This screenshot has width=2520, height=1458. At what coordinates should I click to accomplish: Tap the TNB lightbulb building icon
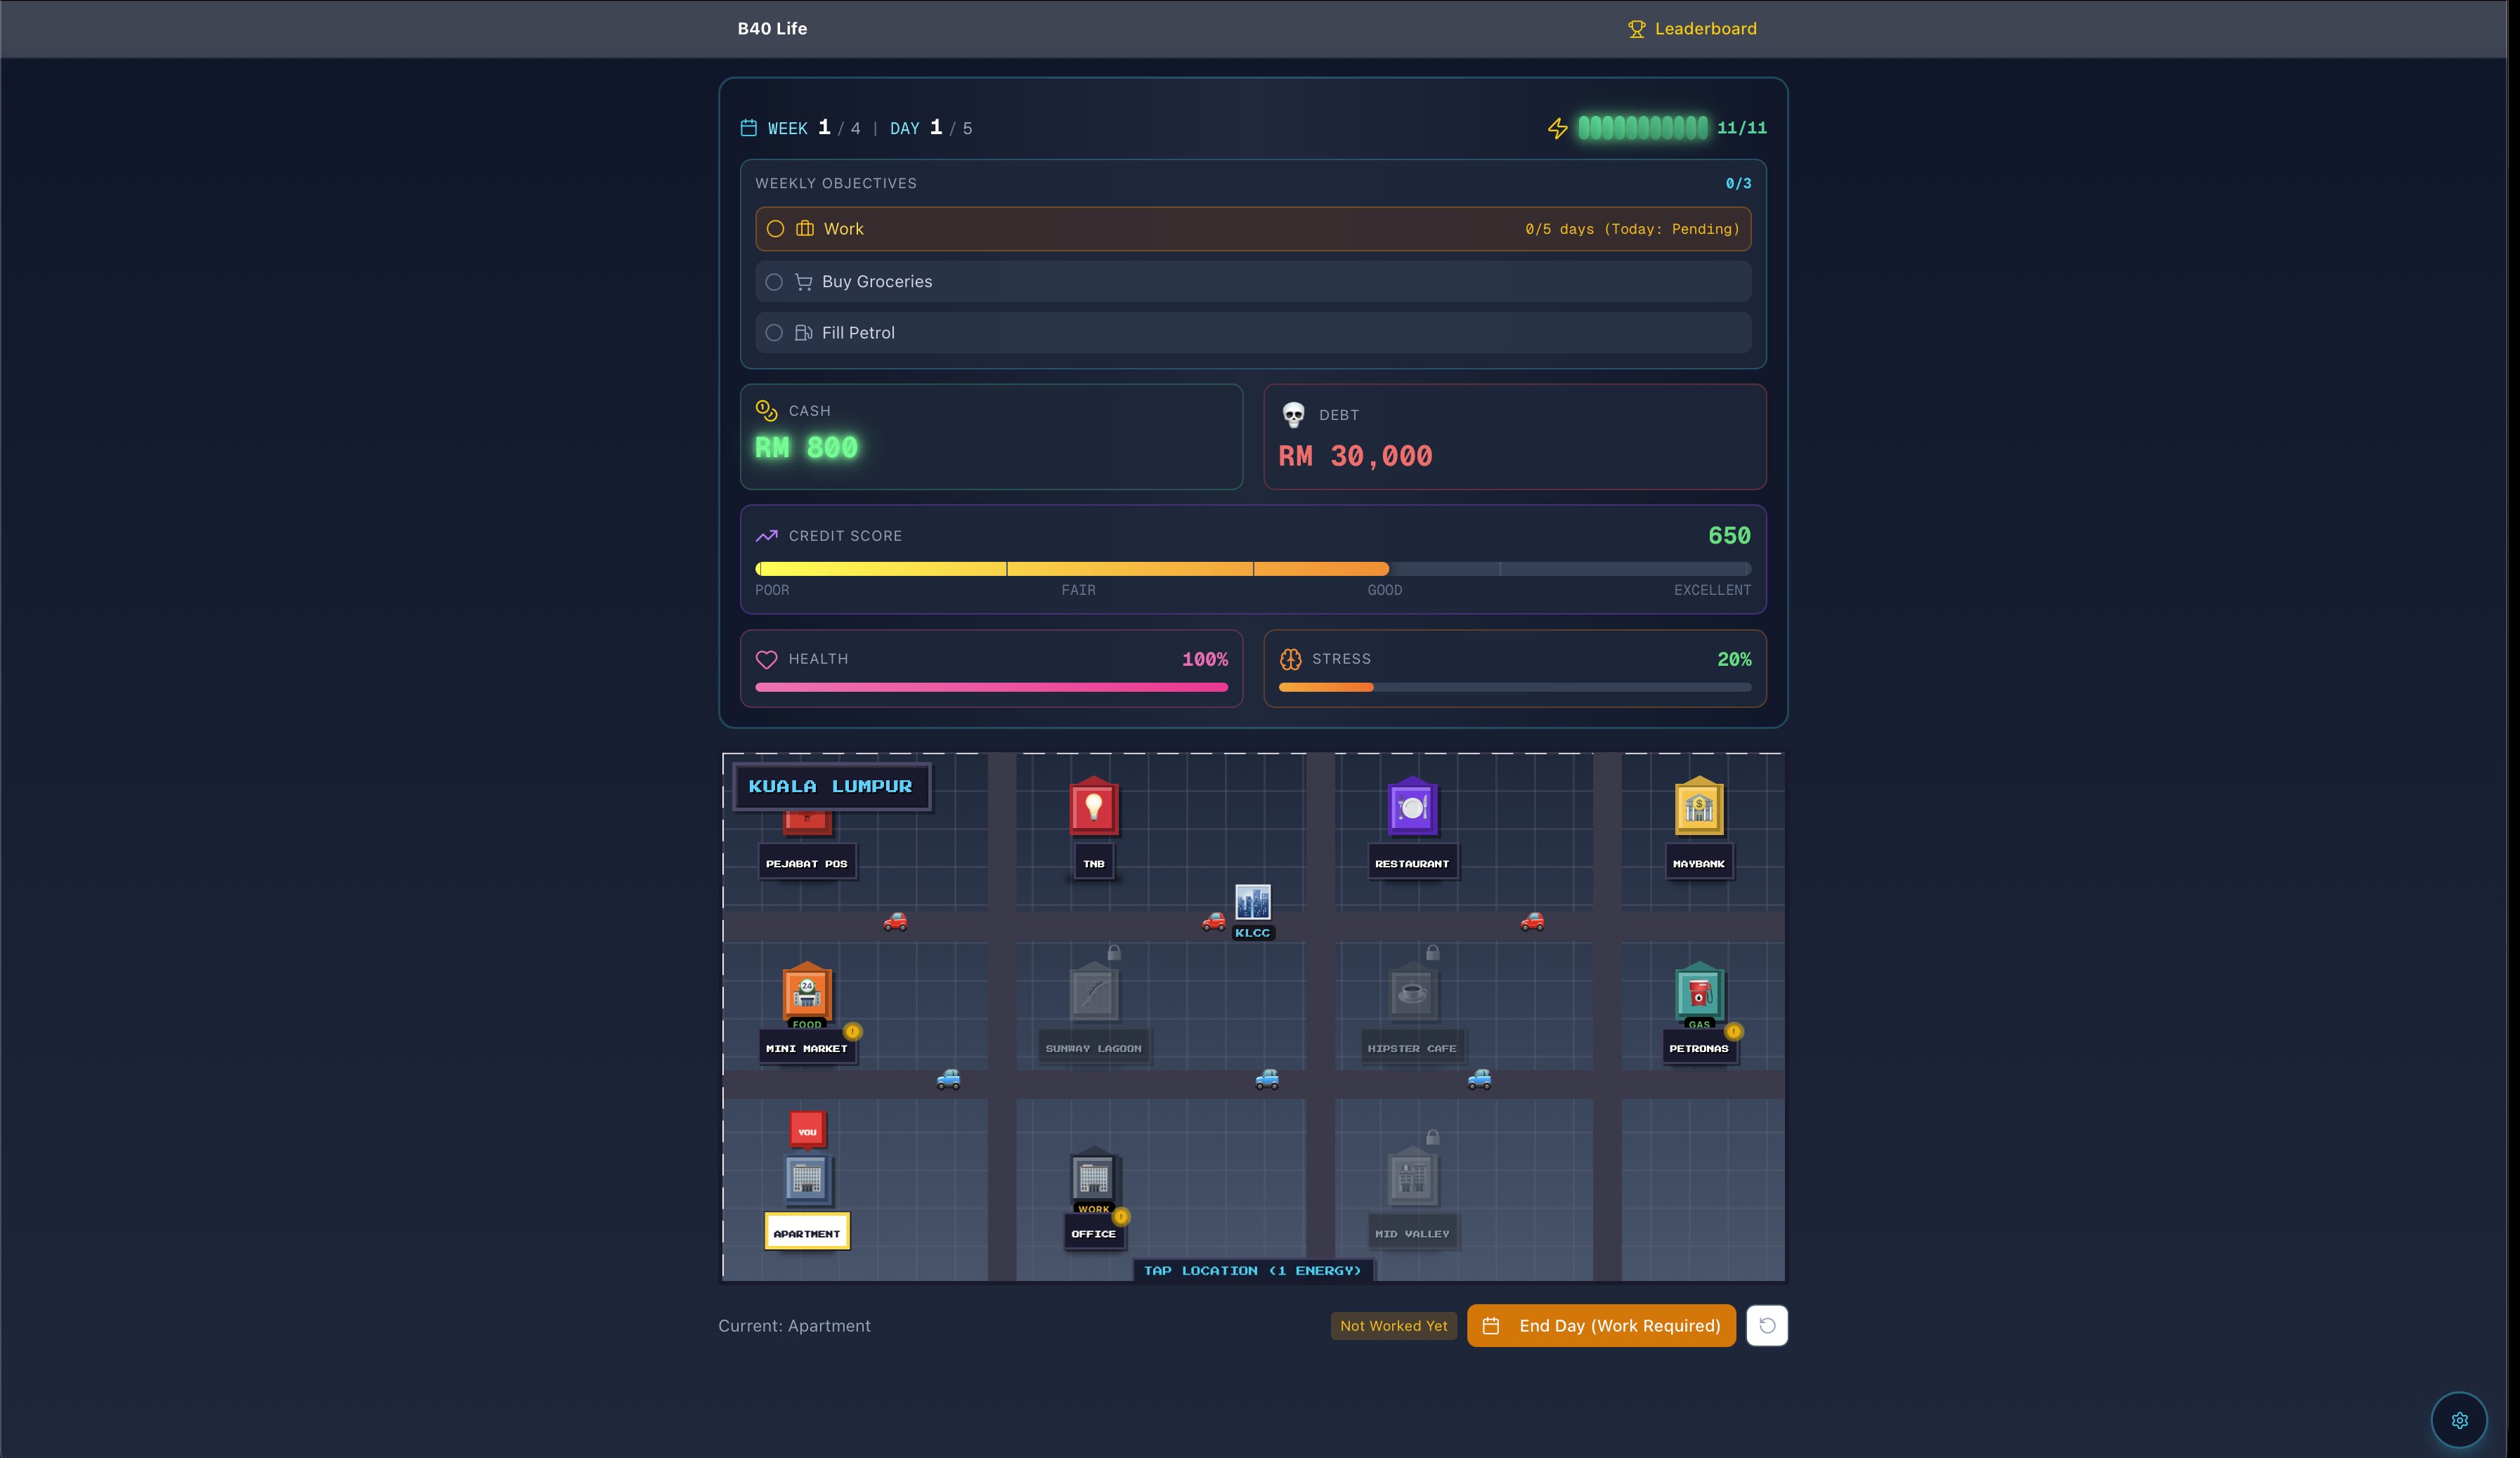(x=1093, y=808)
